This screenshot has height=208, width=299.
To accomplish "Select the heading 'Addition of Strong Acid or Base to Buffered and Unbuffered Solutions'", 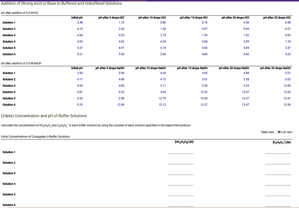I will pyautogui.click(x=61, y=3).
